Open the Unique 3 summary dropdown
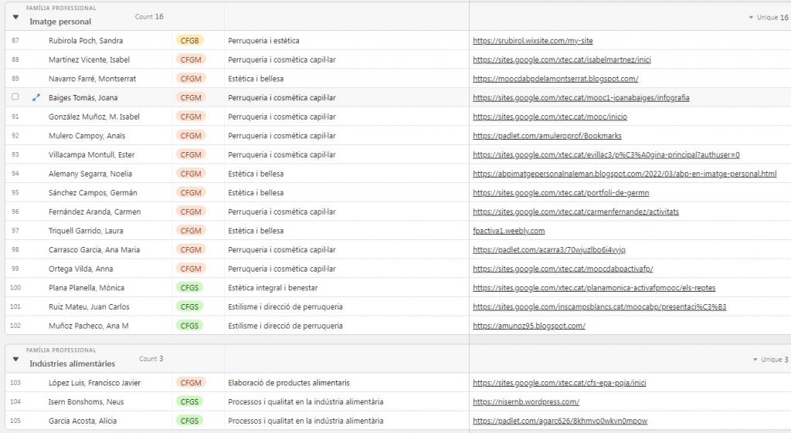Viewport: 791px width, 433px height. coord(769,360)
